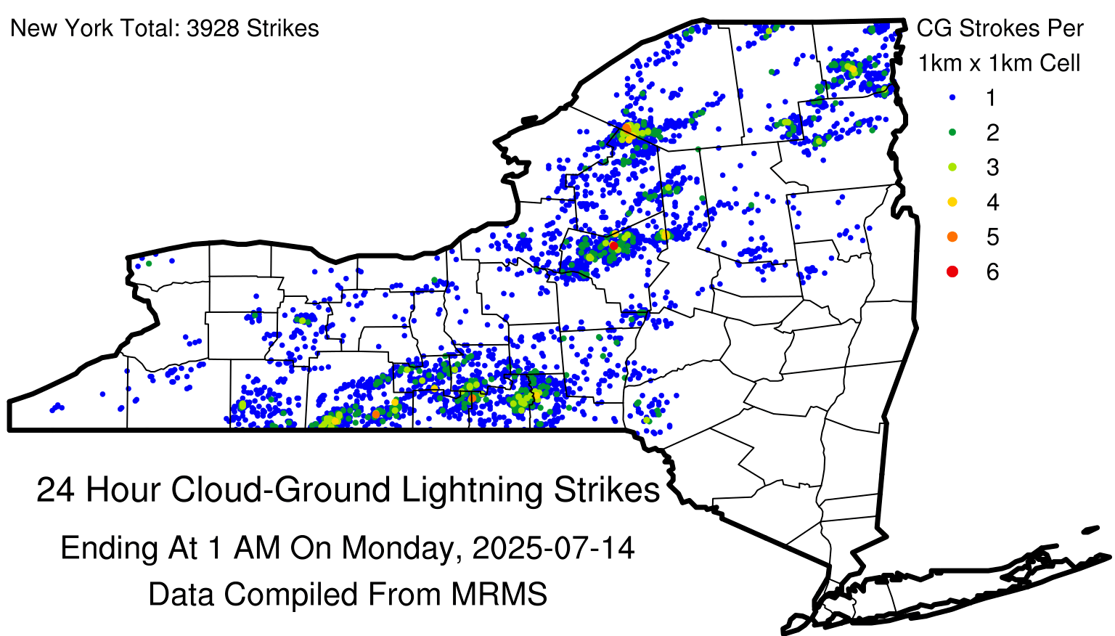This screenshot has width=1115, height=636.
Task: Click the blue legend dot for 1 stroke
Action: point(952,97)
